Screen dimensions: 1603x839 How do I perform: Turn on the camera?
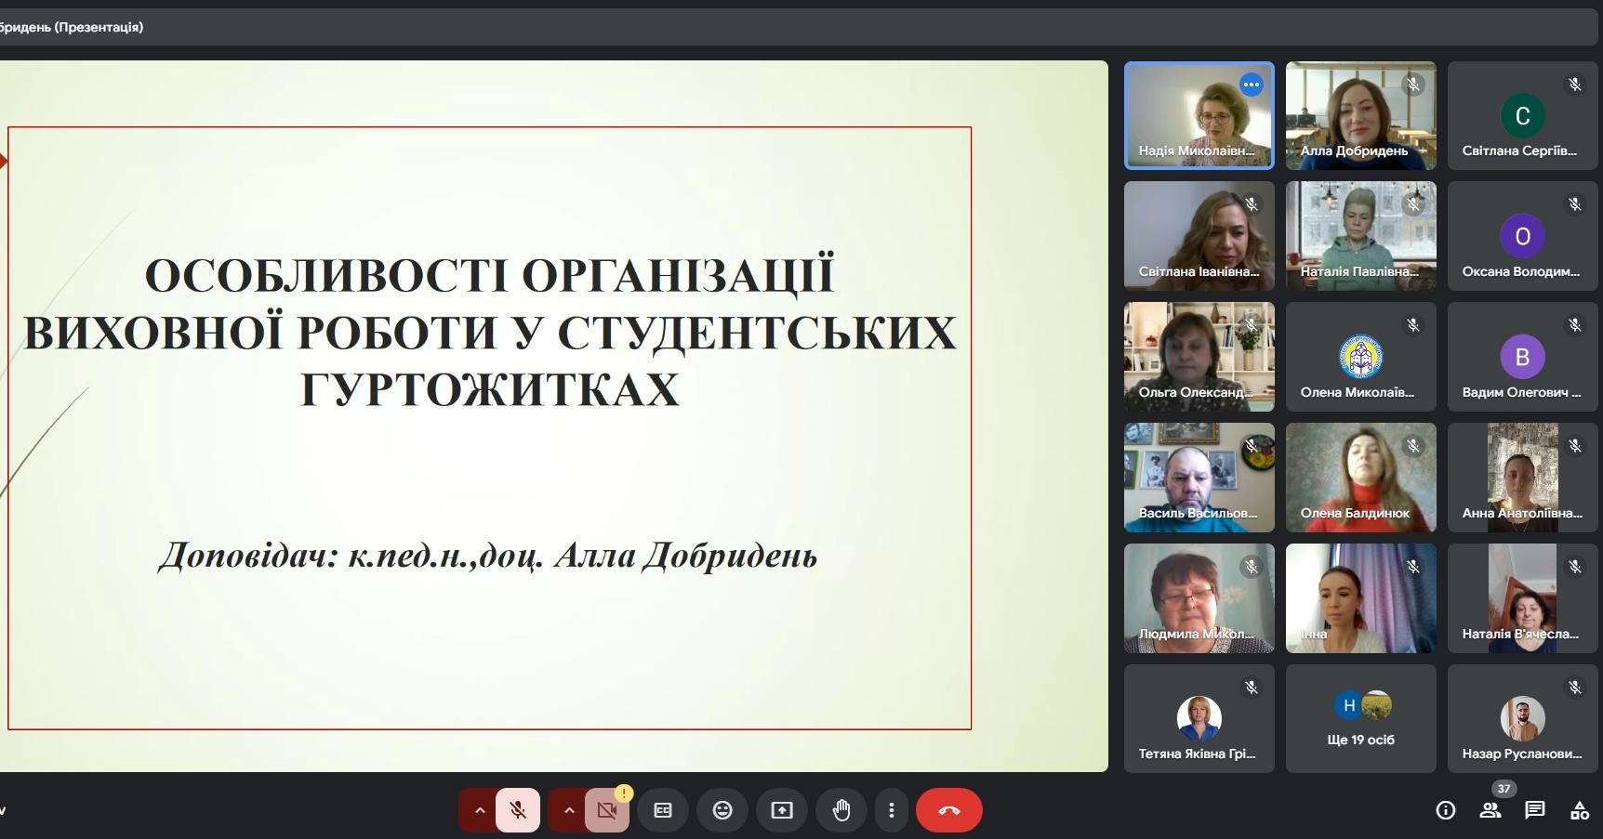tap(607, 810)
